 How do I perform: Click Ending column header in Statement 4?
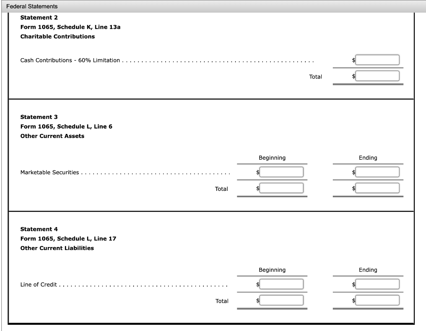tap(368, 270)
